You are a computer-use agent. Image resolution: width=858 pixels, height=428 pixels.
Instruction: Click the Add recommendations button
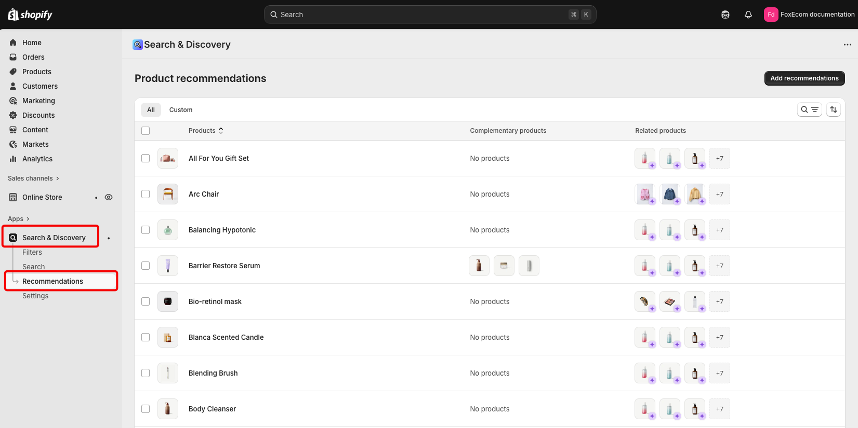click(804, 78)
